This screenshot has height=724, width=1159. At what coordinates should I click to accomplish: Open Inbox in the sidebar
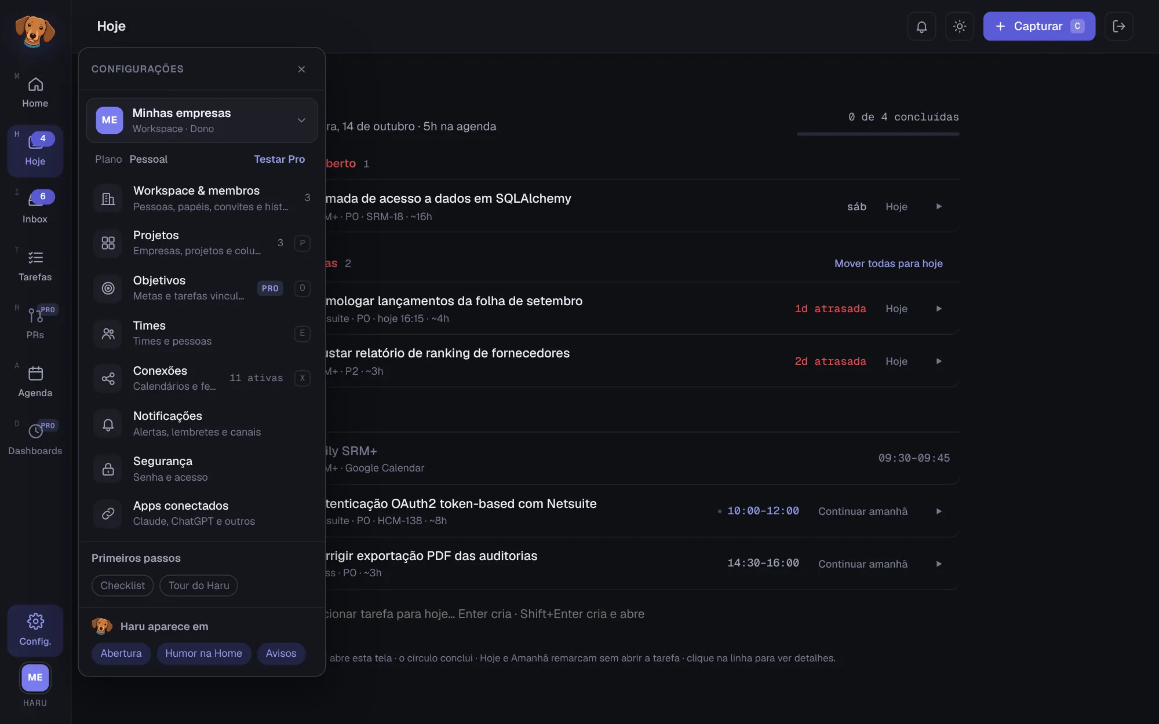(x=35, y=209)
